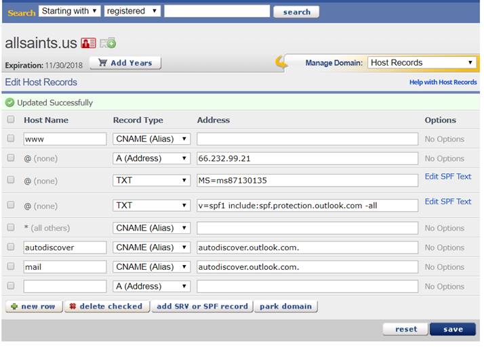The image size is (484, 347).
Task: Open record type dropdown for mail row
Action: [151, 267]
